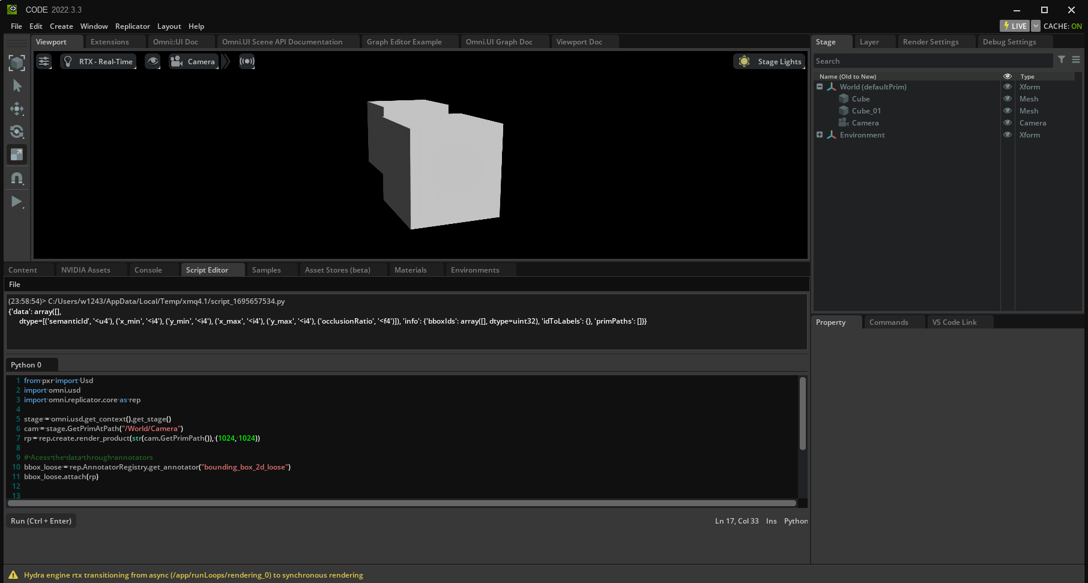Open the Stage Lights dropdown

(x=769, y=61)
